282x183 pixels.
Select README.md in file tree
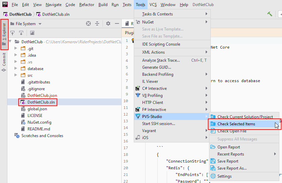coord(38,129)
